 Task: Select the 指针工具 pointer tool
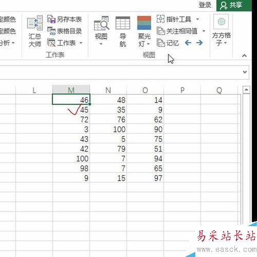(x=174, y=19)
